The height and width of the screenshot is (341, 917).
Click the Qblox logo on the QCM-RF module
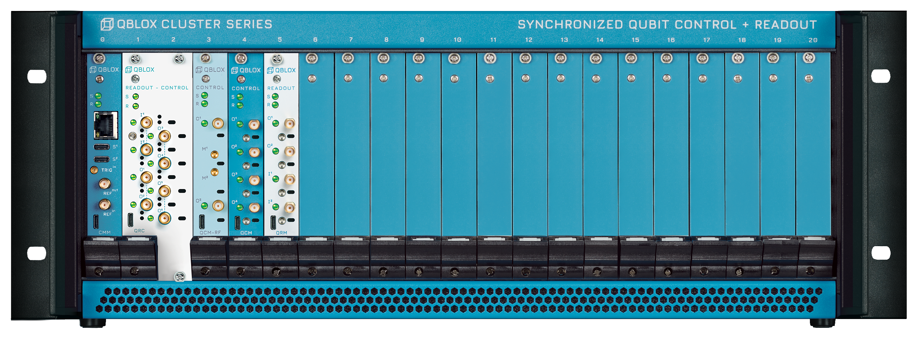click(x=210, y=70)
